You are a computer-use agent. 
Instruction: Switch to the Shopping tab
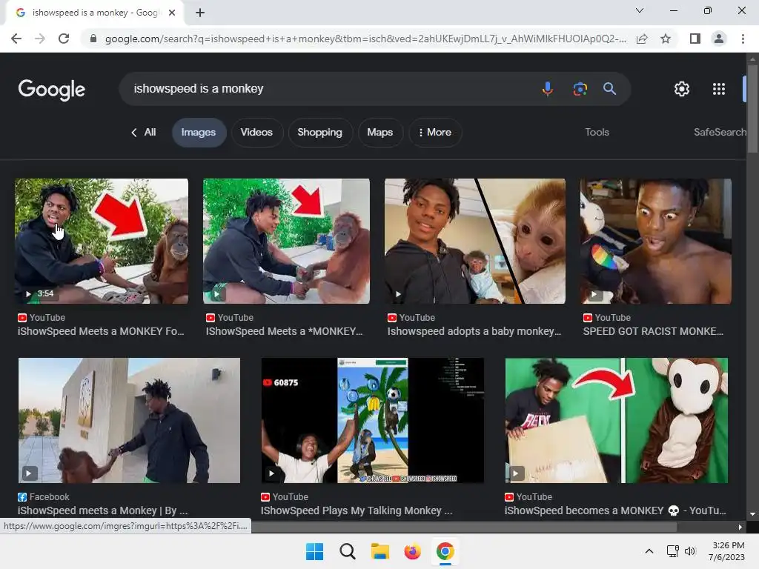320,133
